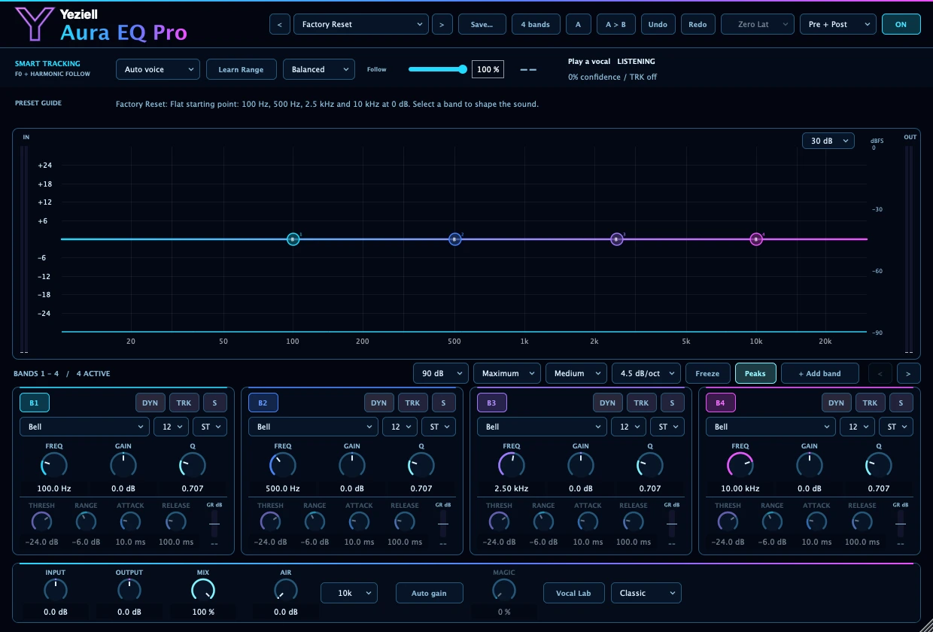Screen dimensions: 933x632
Task: Click the B3 RELEASE knob
Action: [x=634, y=521]
